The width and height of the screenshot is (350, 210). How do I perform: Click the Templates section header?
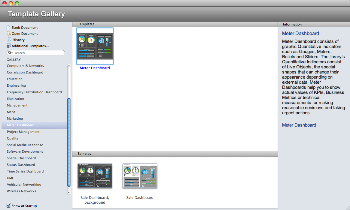click(175, 24)
